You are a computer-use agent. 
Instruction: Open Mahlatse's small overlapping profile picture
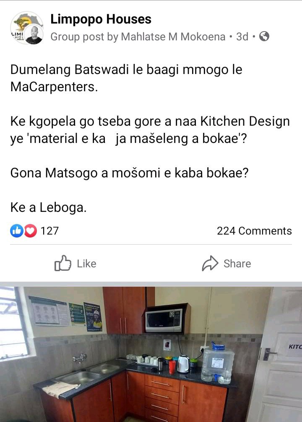pos(34,34)
